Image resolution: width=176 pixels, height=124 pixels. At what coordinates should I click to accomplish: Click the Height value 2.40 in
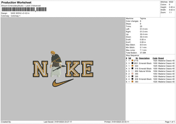coord(172,7)
